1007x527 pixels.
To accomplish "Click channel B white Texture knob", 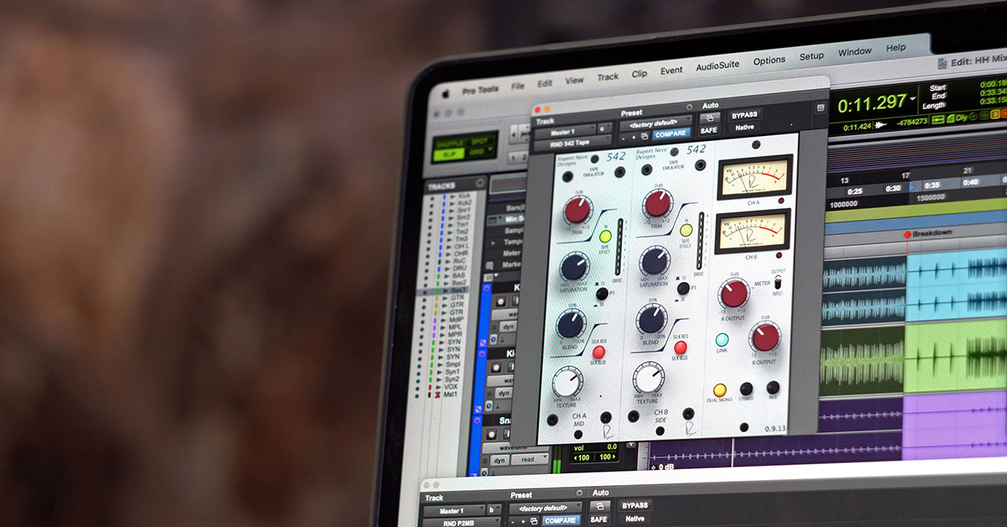I will pyautogui.click(x=649, y=378).
